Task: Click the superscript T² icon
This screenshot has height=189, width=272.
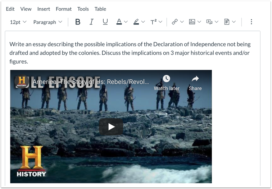Action: pos(154,22)
